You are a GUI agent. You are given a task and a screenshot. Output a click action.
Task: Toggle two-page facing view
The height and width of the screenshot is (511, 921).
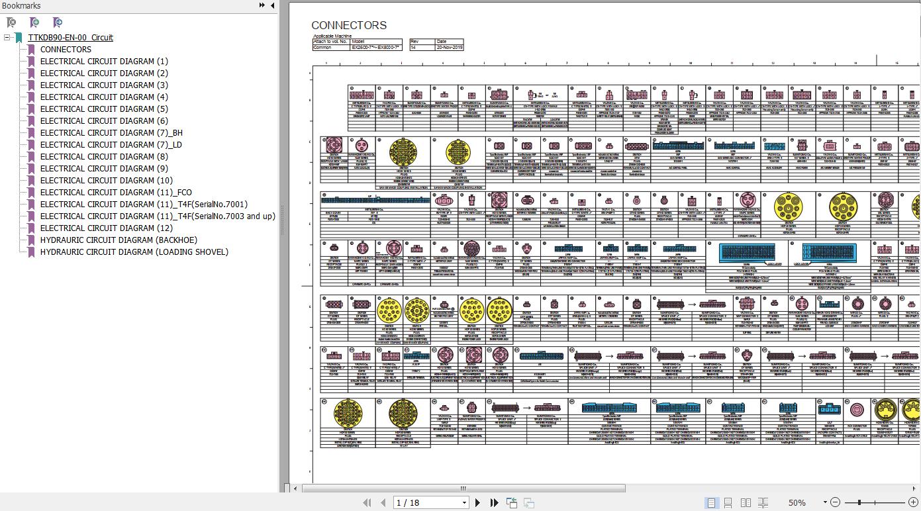click(x=746, y=503)
